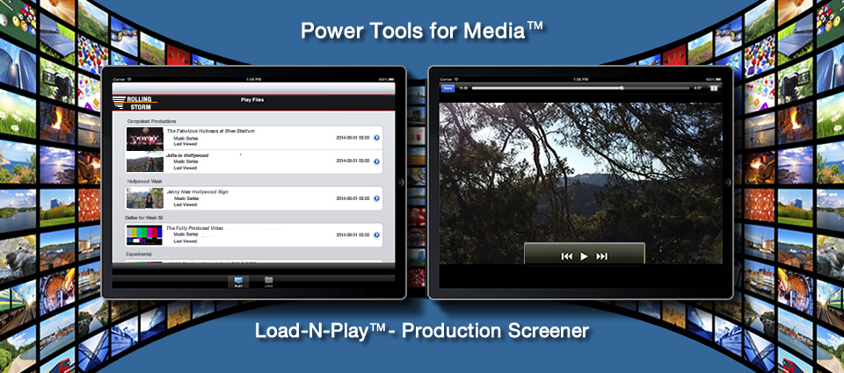
Task: Skip forward with the fast-forward button
Action: pyautogui.click(x=601, y=256)
